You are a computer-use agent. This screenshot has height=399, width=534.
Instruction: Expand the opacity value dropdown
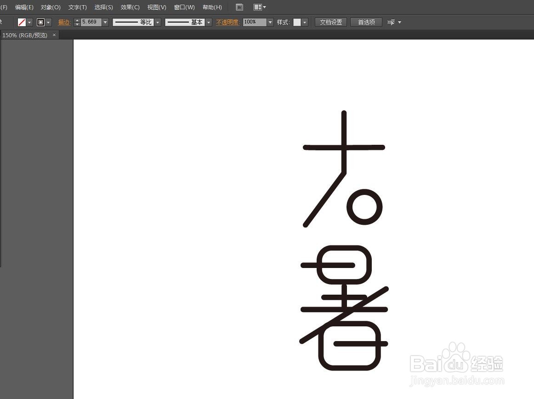(x=270, y=22)
